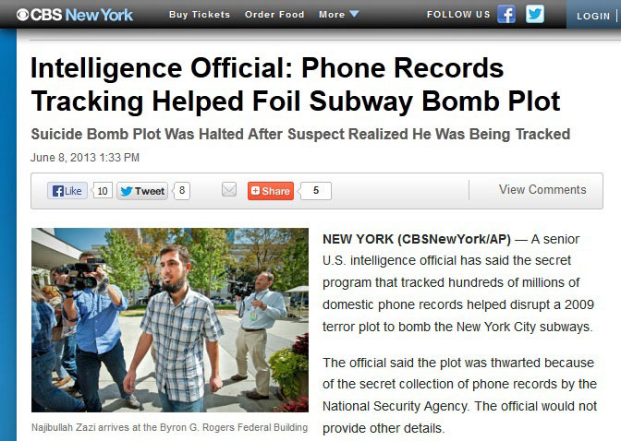Click the Najibullah Zazi article photo
Viewport: 621px width, 441px height.
click(170, 320)
